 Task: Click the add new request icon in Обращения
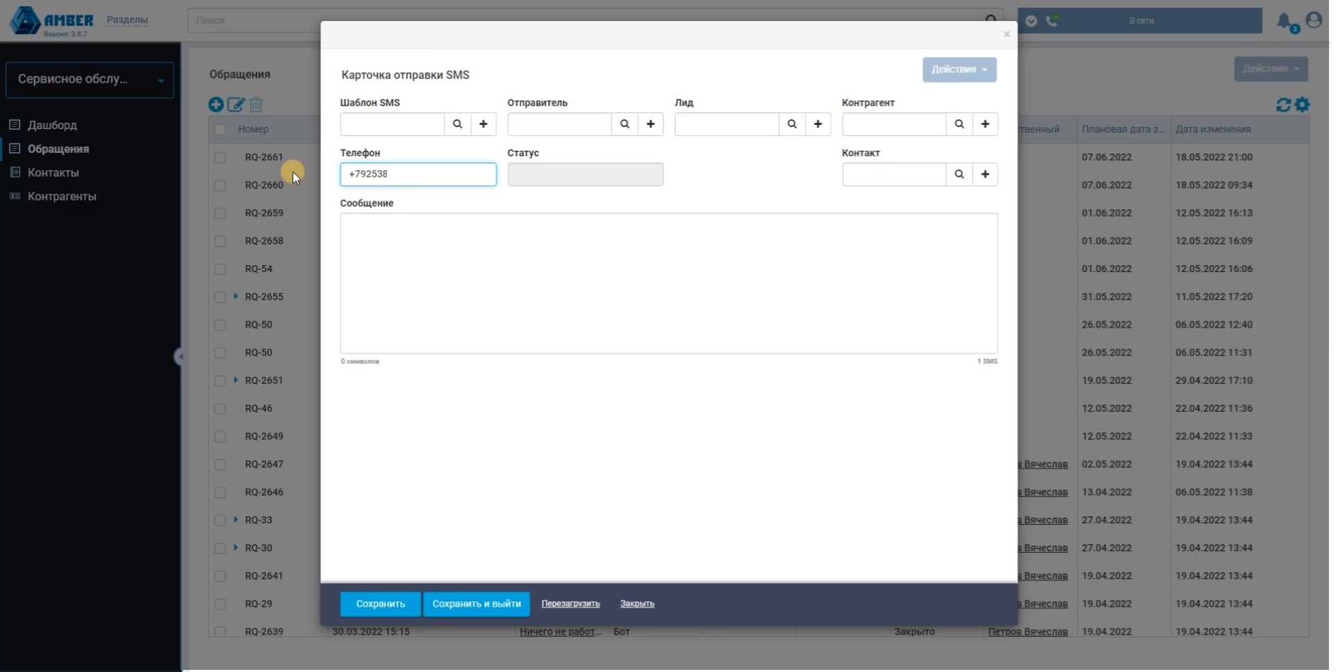pos(216,104)
